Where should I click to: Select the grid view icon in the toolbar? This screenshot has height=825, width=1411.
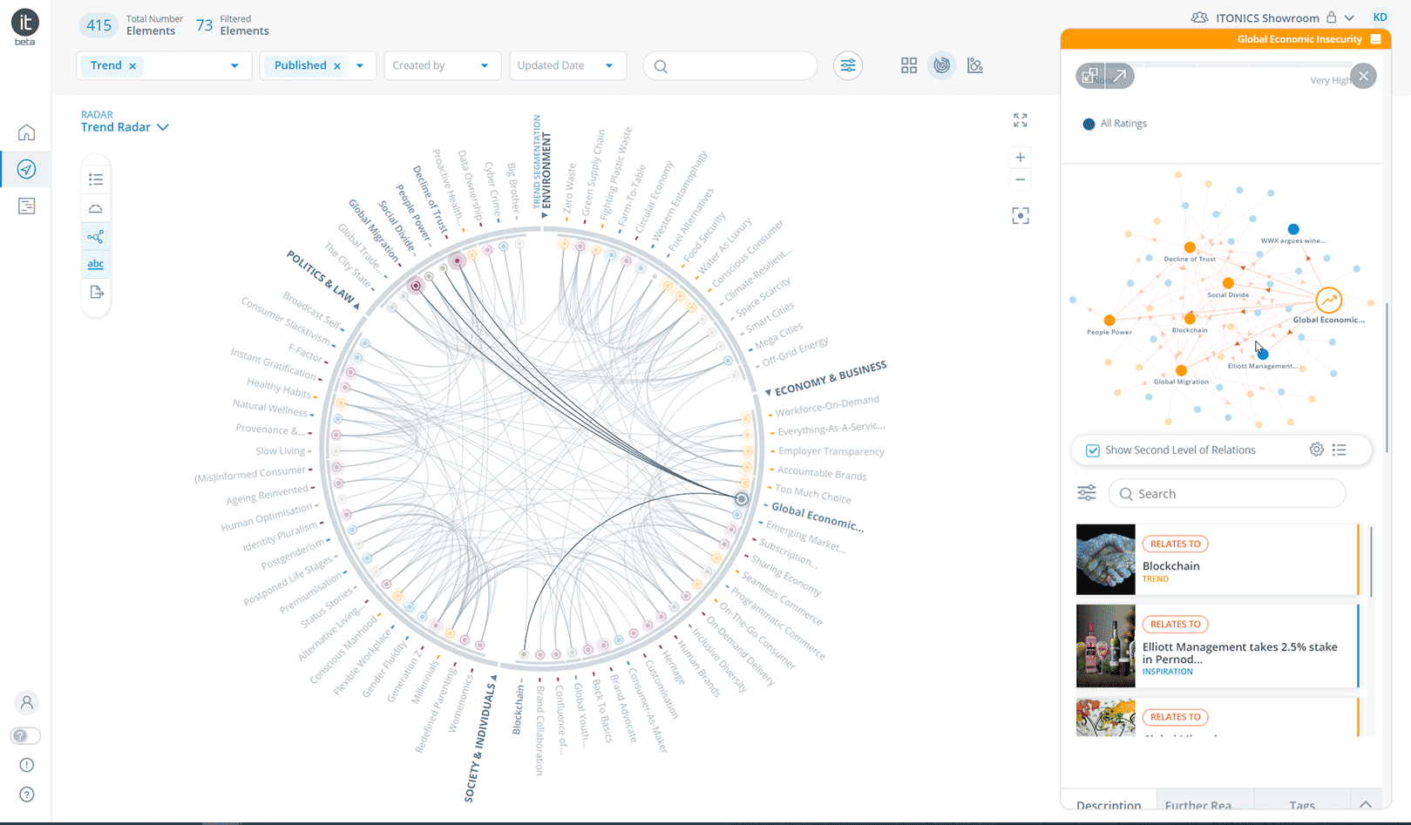click(908, 64)
